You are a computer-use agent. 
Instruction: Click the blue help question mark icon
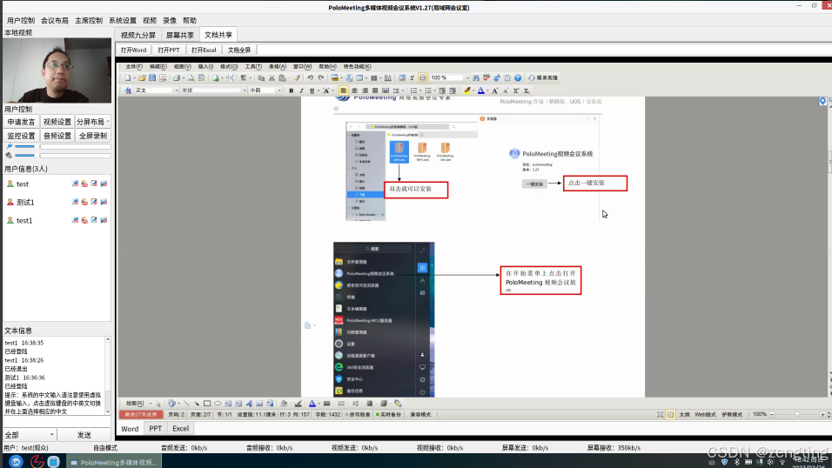(518, 78)
